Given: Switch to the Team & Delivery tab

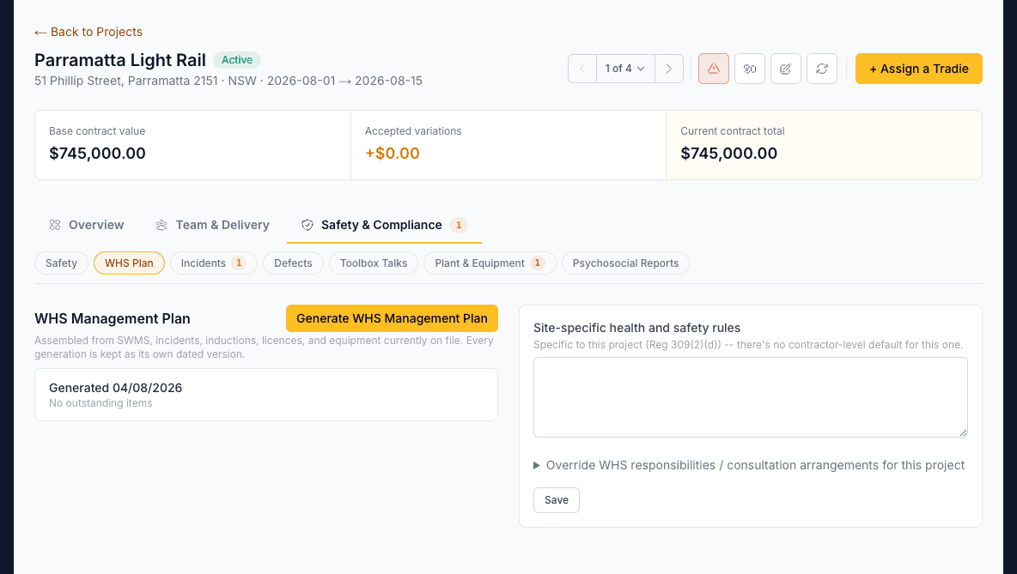Looking at the screenshot, I should tap(213, 225).
